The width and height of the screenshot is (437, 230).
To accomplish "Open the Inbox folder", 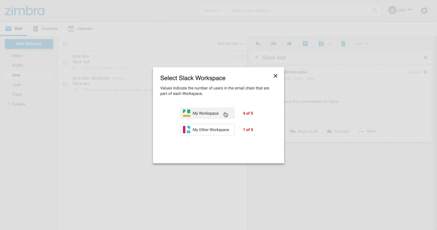I will 17,56.
